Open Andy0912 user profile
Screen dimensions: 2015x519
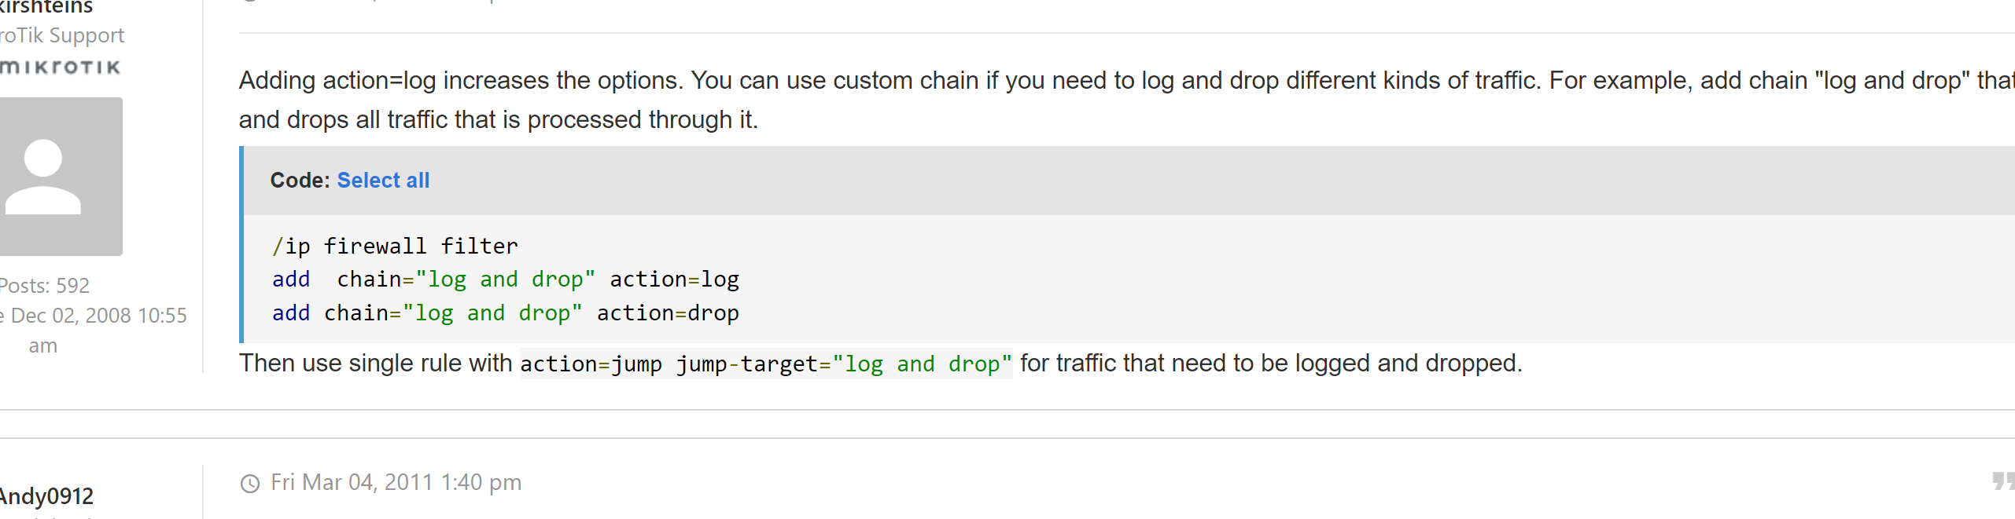point(46,496)
